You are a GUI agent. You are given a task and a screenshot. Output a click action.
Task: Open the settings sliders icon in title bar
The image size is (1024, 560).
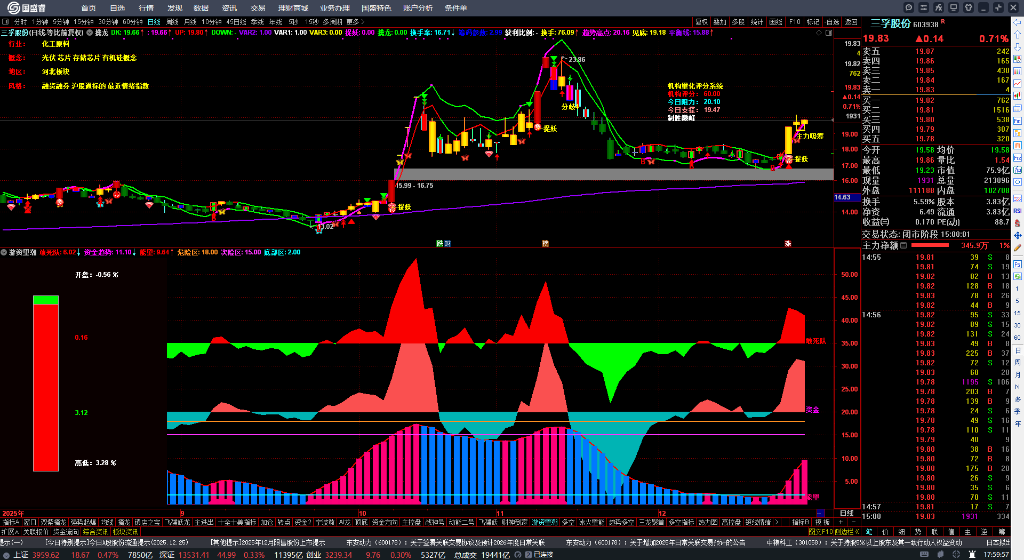pos(924,7)
